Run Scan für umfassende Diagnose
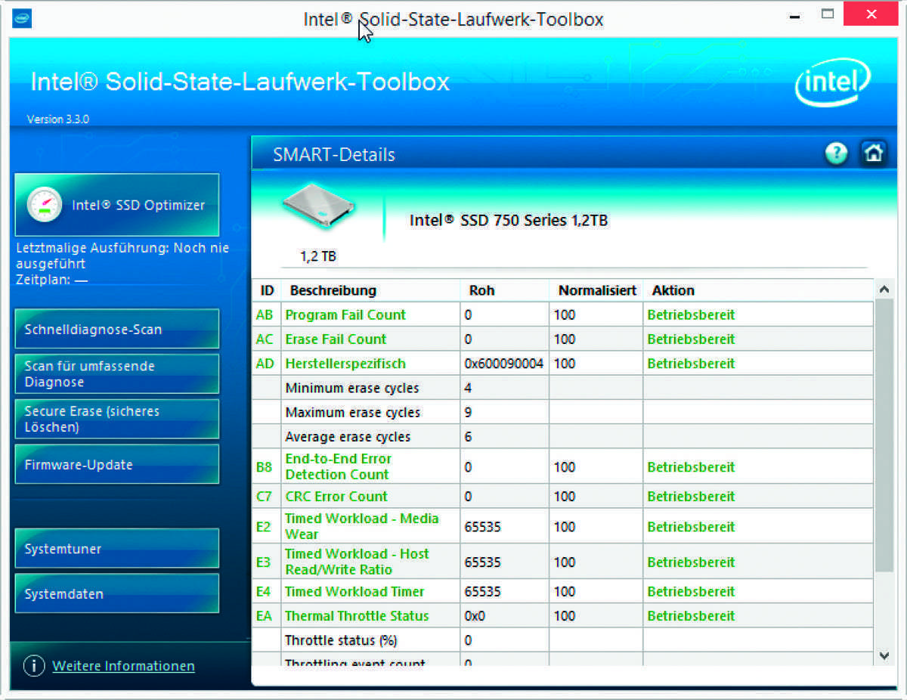 coord(116,374)
